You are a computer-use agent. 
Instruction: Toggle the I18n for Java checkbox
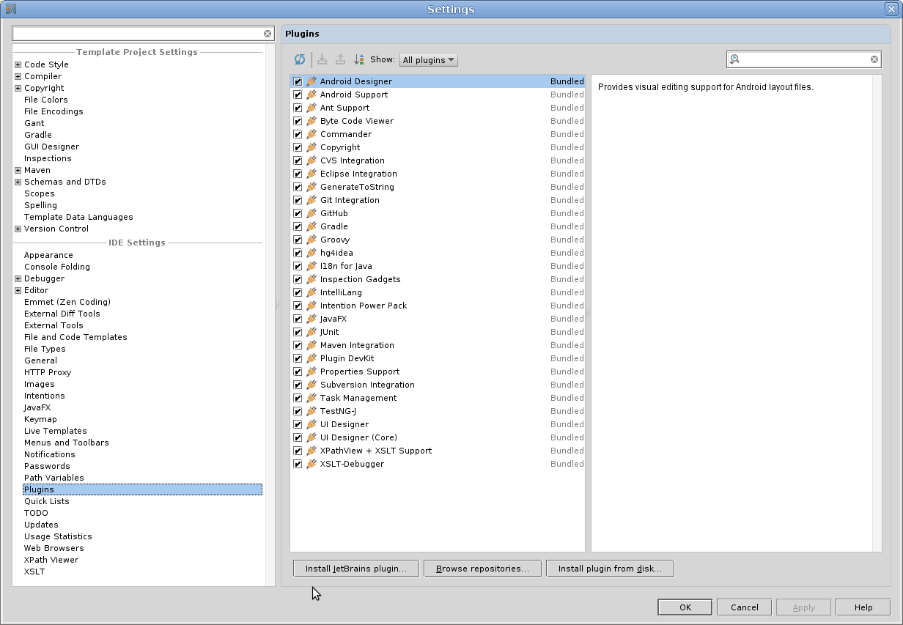tap(298, 266)
